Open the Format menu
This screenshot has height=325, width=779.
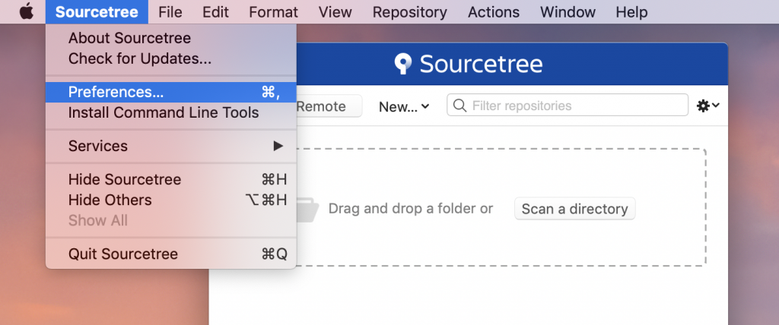click(273, 12)
